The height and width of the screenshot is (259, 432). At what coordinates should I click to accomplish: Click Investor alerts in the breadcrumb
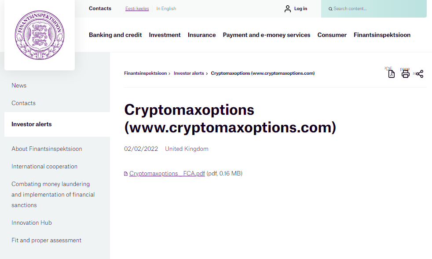pyautogui.click(x=189, y=73)
